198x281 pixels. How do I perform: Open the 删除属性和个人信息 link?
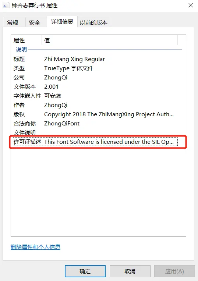35,247
